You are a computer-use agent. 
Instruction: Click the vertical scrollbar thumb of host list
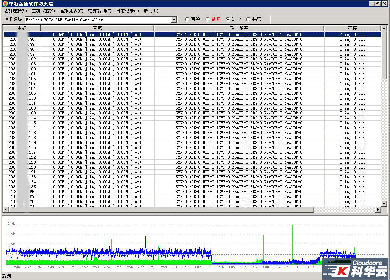coord(384,55)
